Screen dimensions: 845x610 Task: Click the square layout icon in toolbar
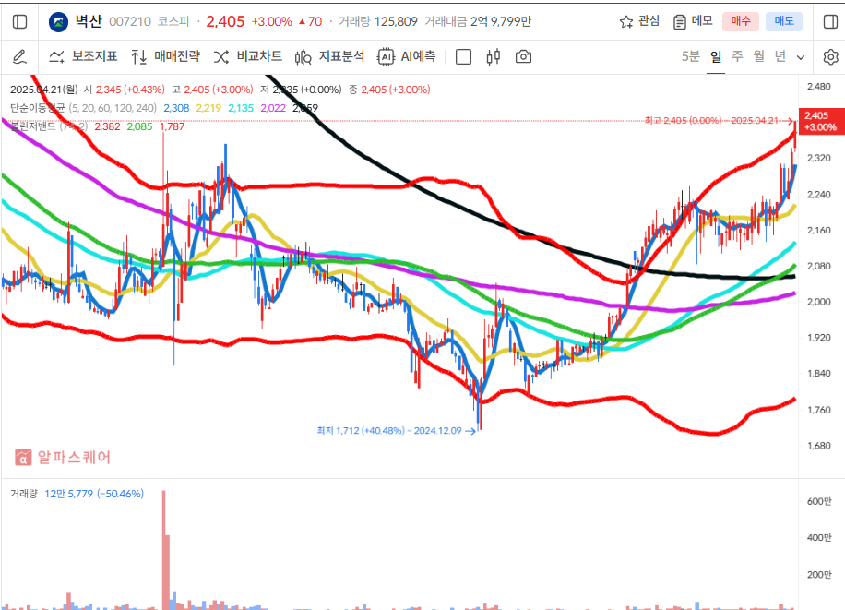click(463, 57)
